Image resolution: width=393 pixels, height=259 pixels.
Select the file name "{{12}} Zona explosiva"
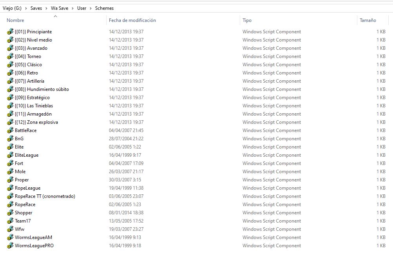[x=36, y=122]
